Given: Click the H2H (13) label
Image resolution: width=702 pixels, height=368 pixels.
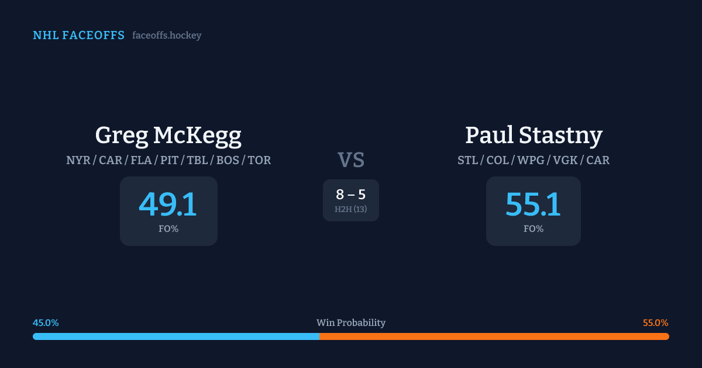Looking at the screenshot, I should pos(351,209).
